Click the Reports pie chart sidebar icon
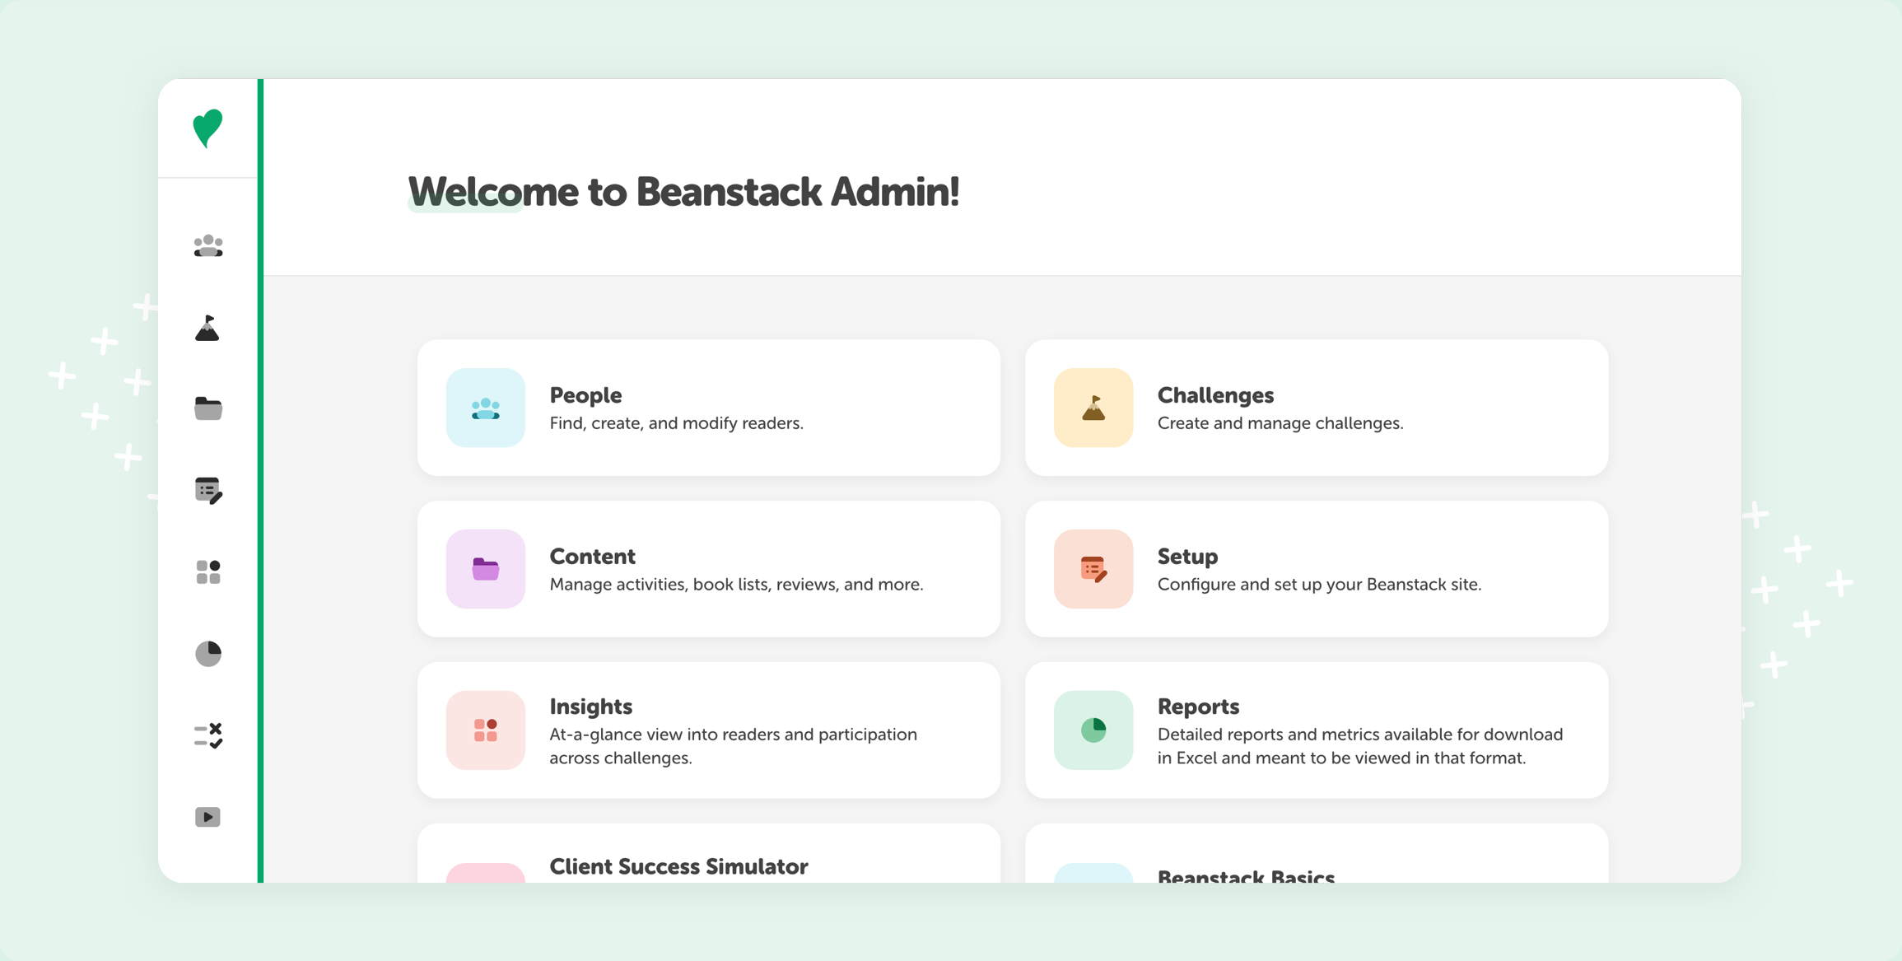The height and width of the screenshot is (961, 1902). tap(207, 653)
